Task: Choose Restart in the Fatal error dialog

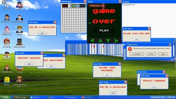Action: click(x=151, y=54)
